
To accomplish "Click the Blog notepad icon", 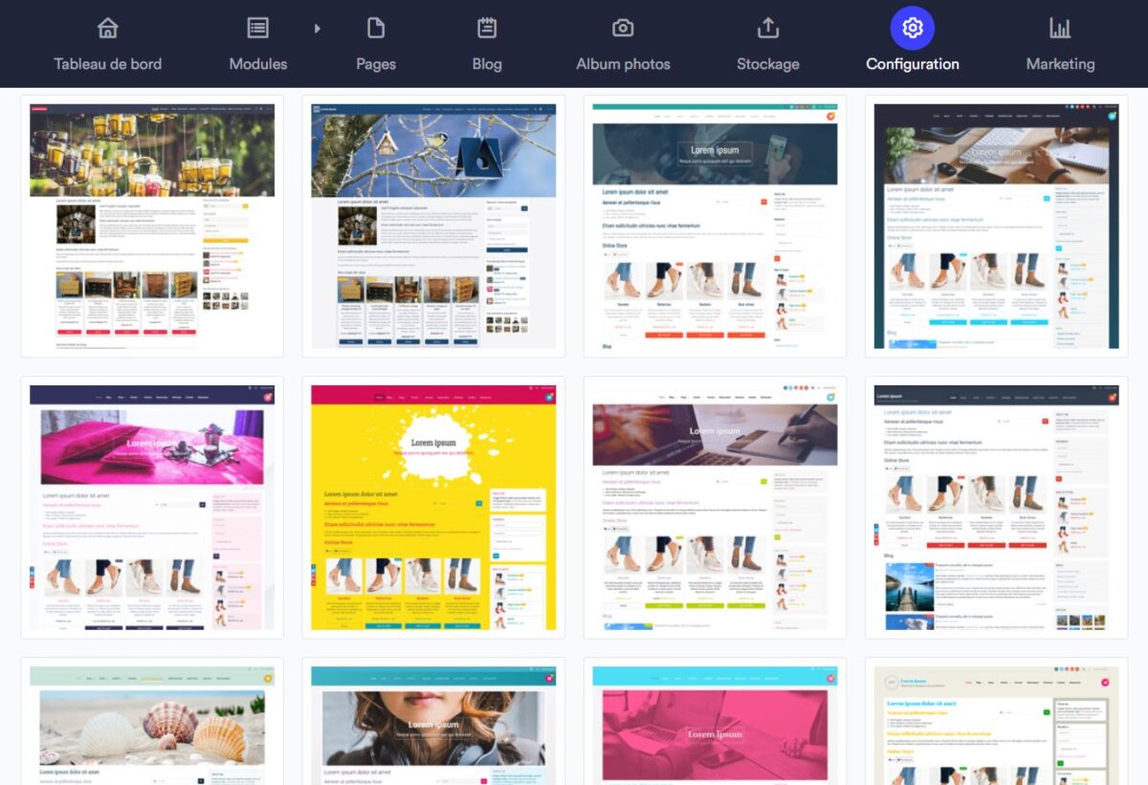I will coord(487,28).
